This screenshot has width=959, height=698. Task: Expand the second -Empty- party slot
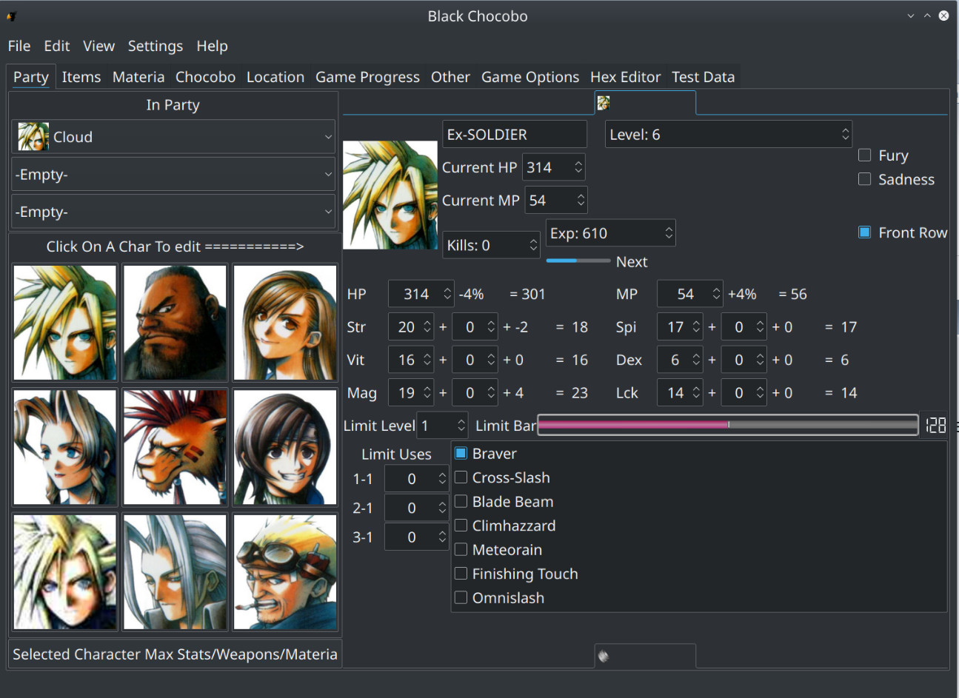point(173,212)
